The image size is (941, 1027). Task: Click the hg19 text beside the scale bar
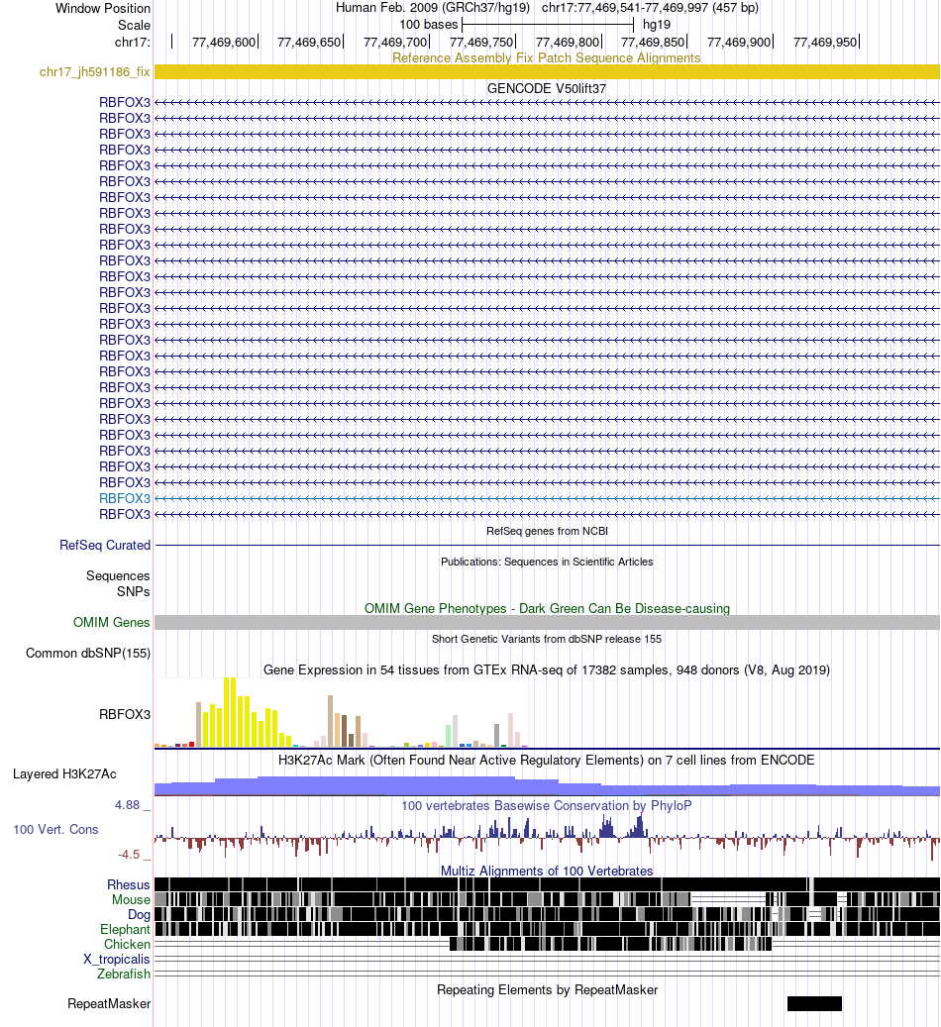(x=657, y=25)
